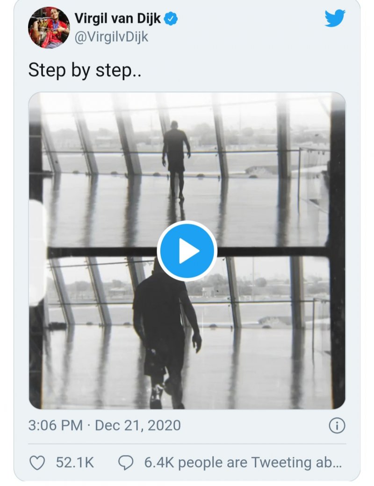Click the 52.1K like count
Image resolution: width=374 pixels, height=486 pixels.
coord(75,463)
